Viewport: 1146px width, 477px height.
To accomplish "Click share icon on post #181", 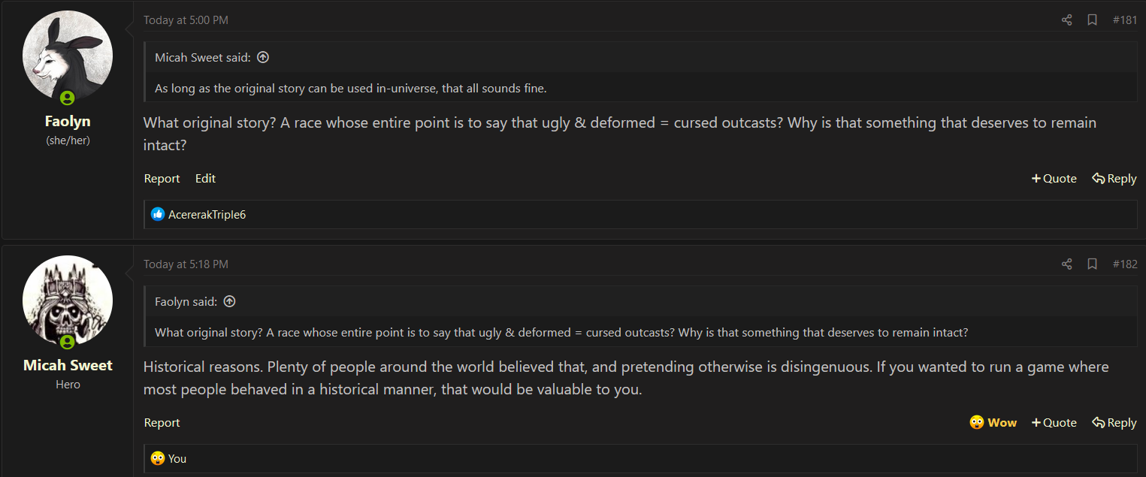I will [x=1066, y=20].
